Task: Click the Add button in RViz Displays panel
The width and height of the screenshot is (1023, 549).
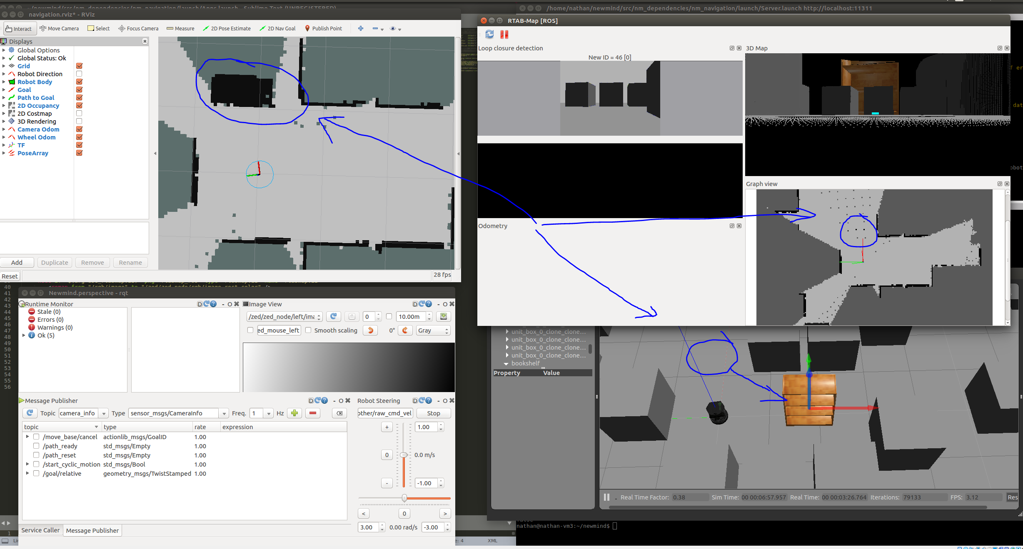Action: pos(17,262)
